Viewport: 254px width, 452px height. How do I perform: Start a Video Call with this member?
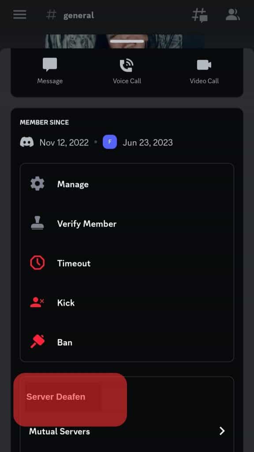click(x=204, y=64)
